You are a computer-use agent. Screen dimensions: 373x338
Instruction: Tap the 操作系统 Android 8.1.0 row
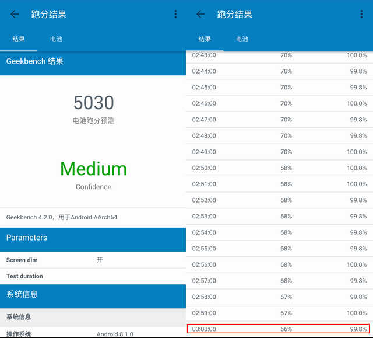[x=93, y=333]
